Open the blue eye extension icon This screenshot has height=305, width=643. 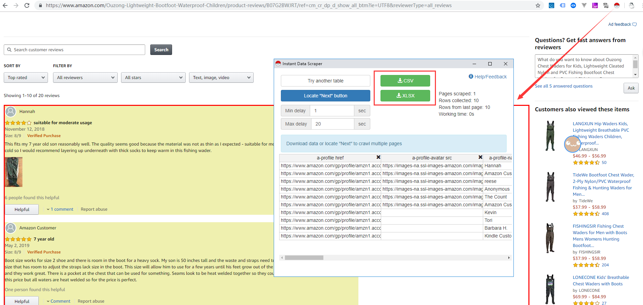click(x=573, y=5)
